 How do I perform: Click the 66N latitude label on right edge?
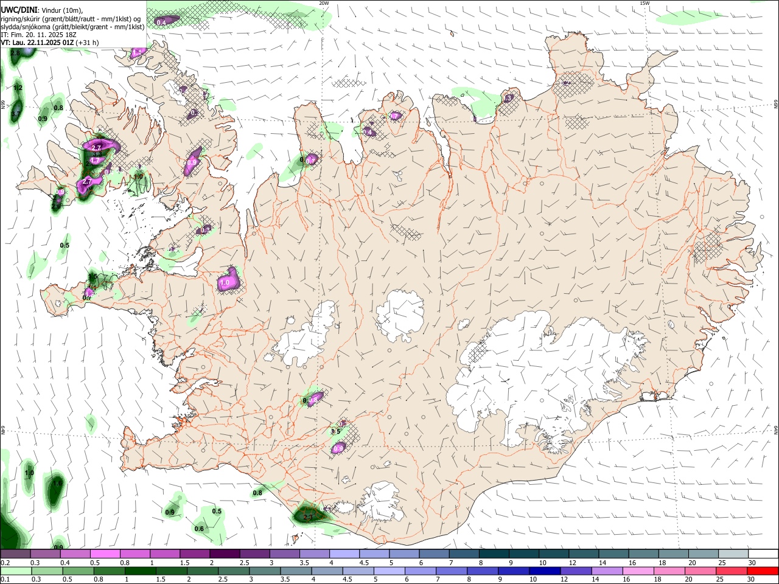776,105
